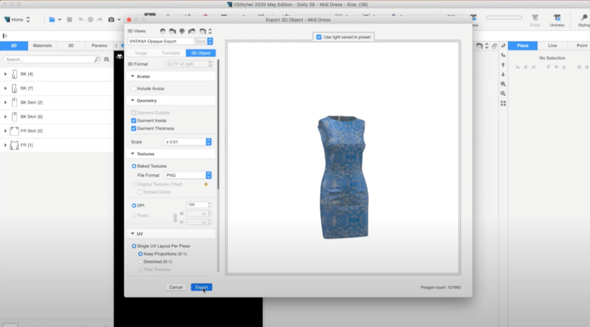This screenshot has height=327, width=590.
Task: Switch to the Turntable tab
Action: (171, 53)
